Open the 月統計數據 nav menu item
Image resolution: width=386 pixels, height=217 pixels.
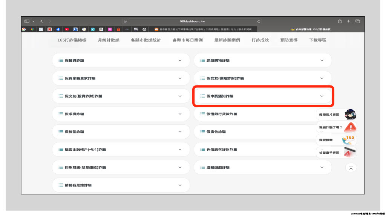109,40
